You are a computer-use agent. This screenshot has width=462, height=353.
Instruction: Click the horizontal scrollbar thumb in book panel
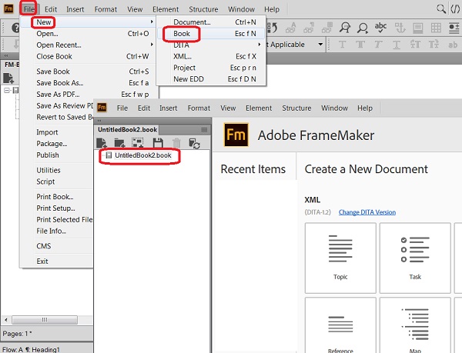pyautogui.click(x=45, y=319)
